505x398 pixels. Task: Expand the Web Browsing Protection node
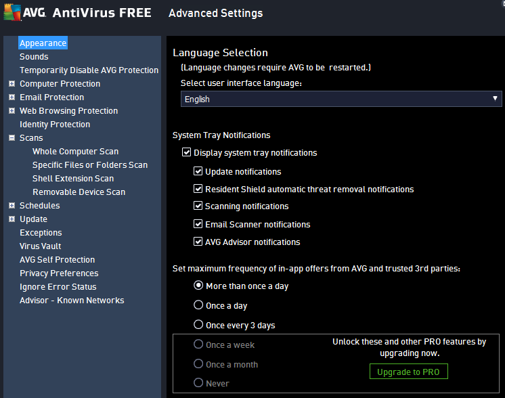point(12,111)
